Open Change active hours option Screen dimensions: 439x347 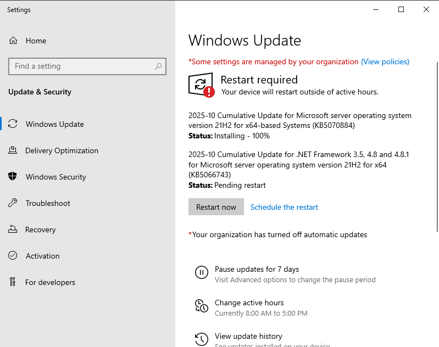pos(249,303)
